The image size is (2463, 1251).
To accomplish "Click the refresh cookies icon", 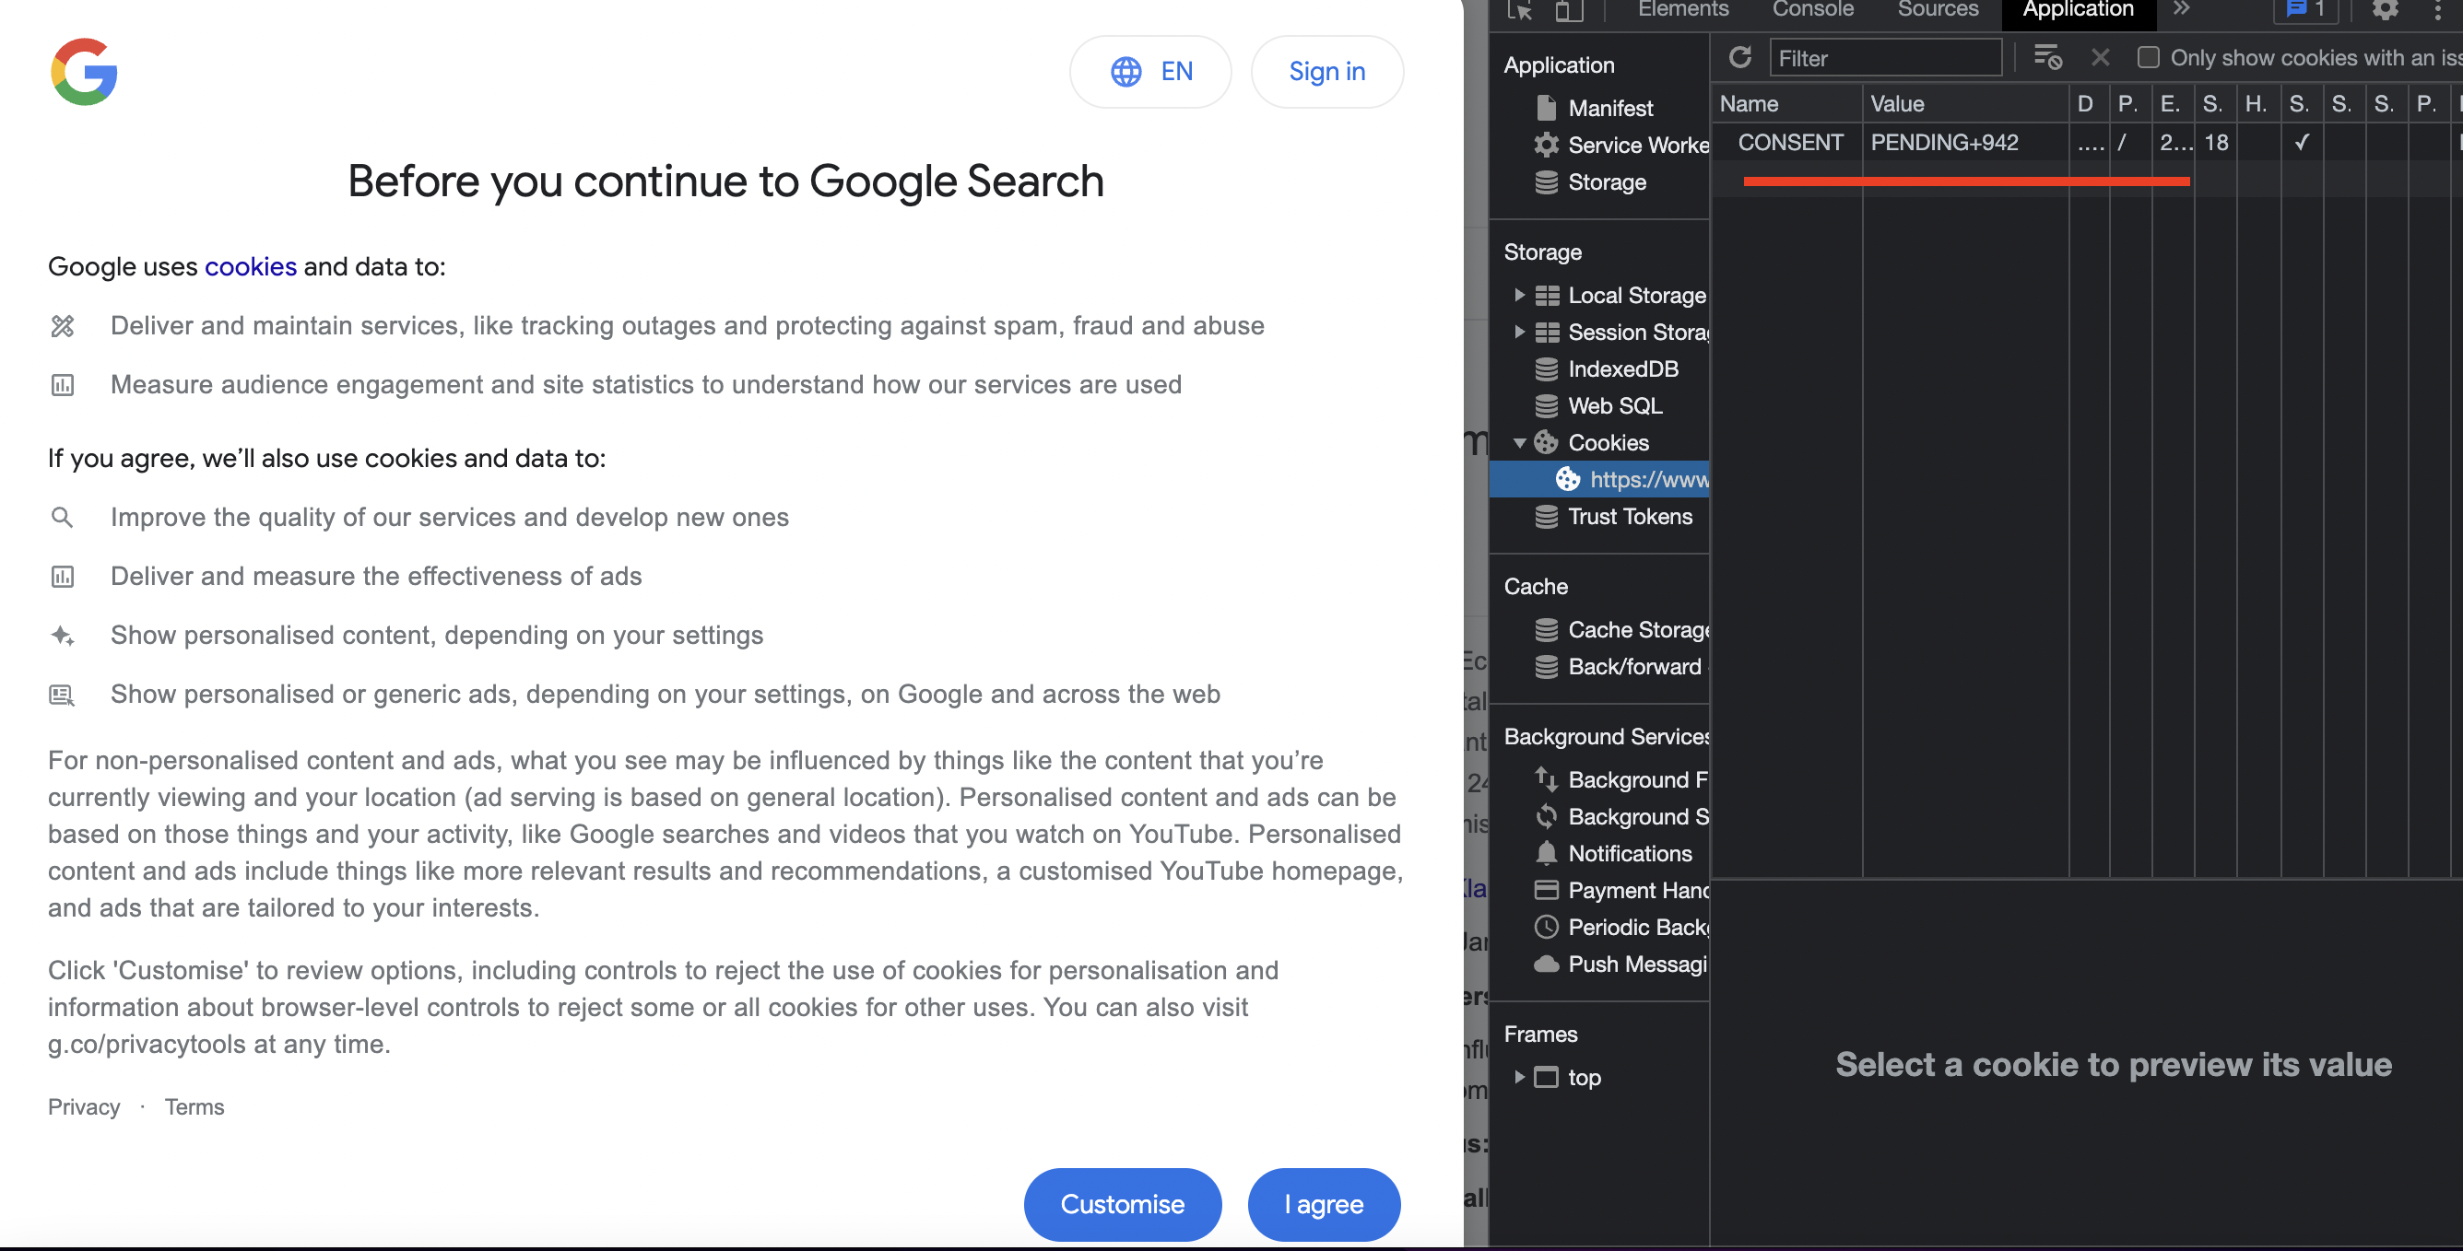I will click(1739, 57).
